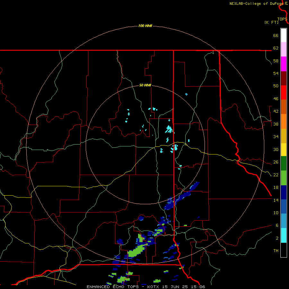
Task: Click the black TH legend swatch
Action: coord(284,250)
